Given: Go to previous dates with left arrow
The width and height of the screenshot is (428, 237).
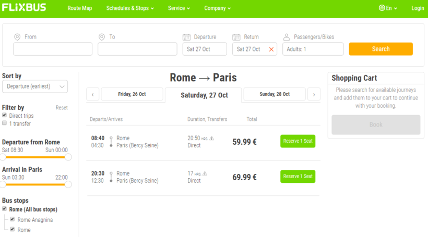Looking at the screenshot, I should [92, 94].
